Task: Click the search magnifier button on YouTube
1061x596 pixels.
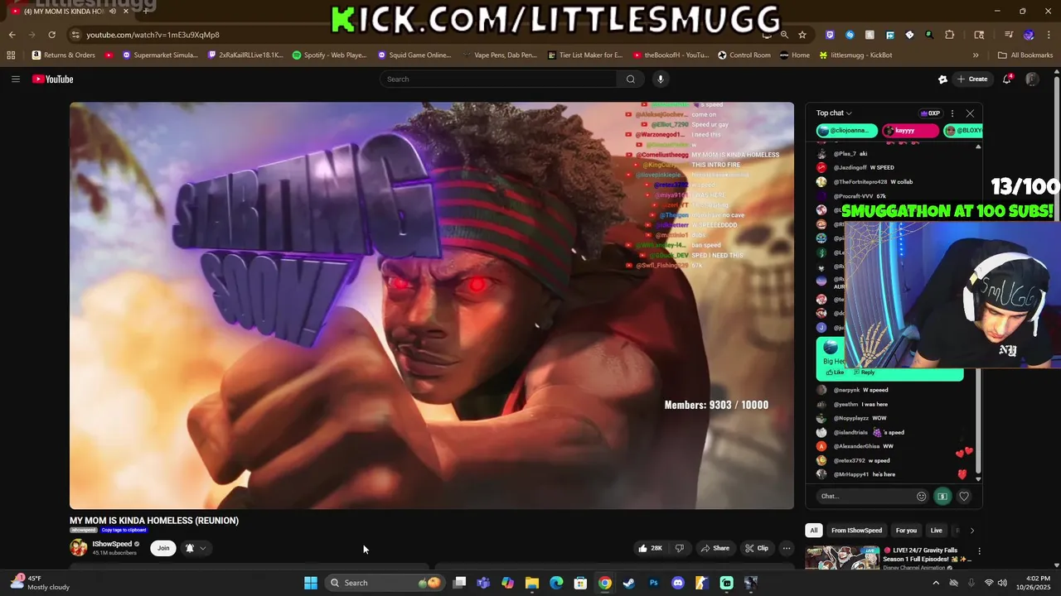Action: pos(630,79)
